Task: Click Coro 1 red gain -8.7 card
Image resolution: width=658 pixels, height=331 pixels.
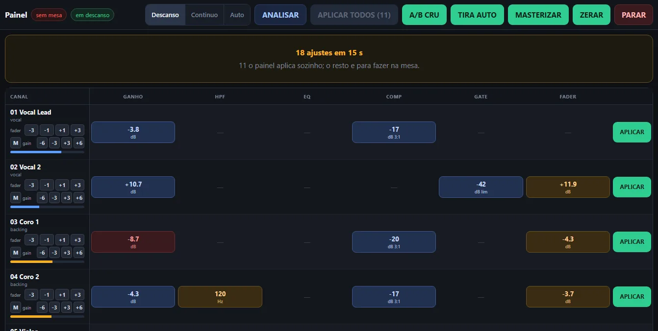Action: click(x=133, y=242)
